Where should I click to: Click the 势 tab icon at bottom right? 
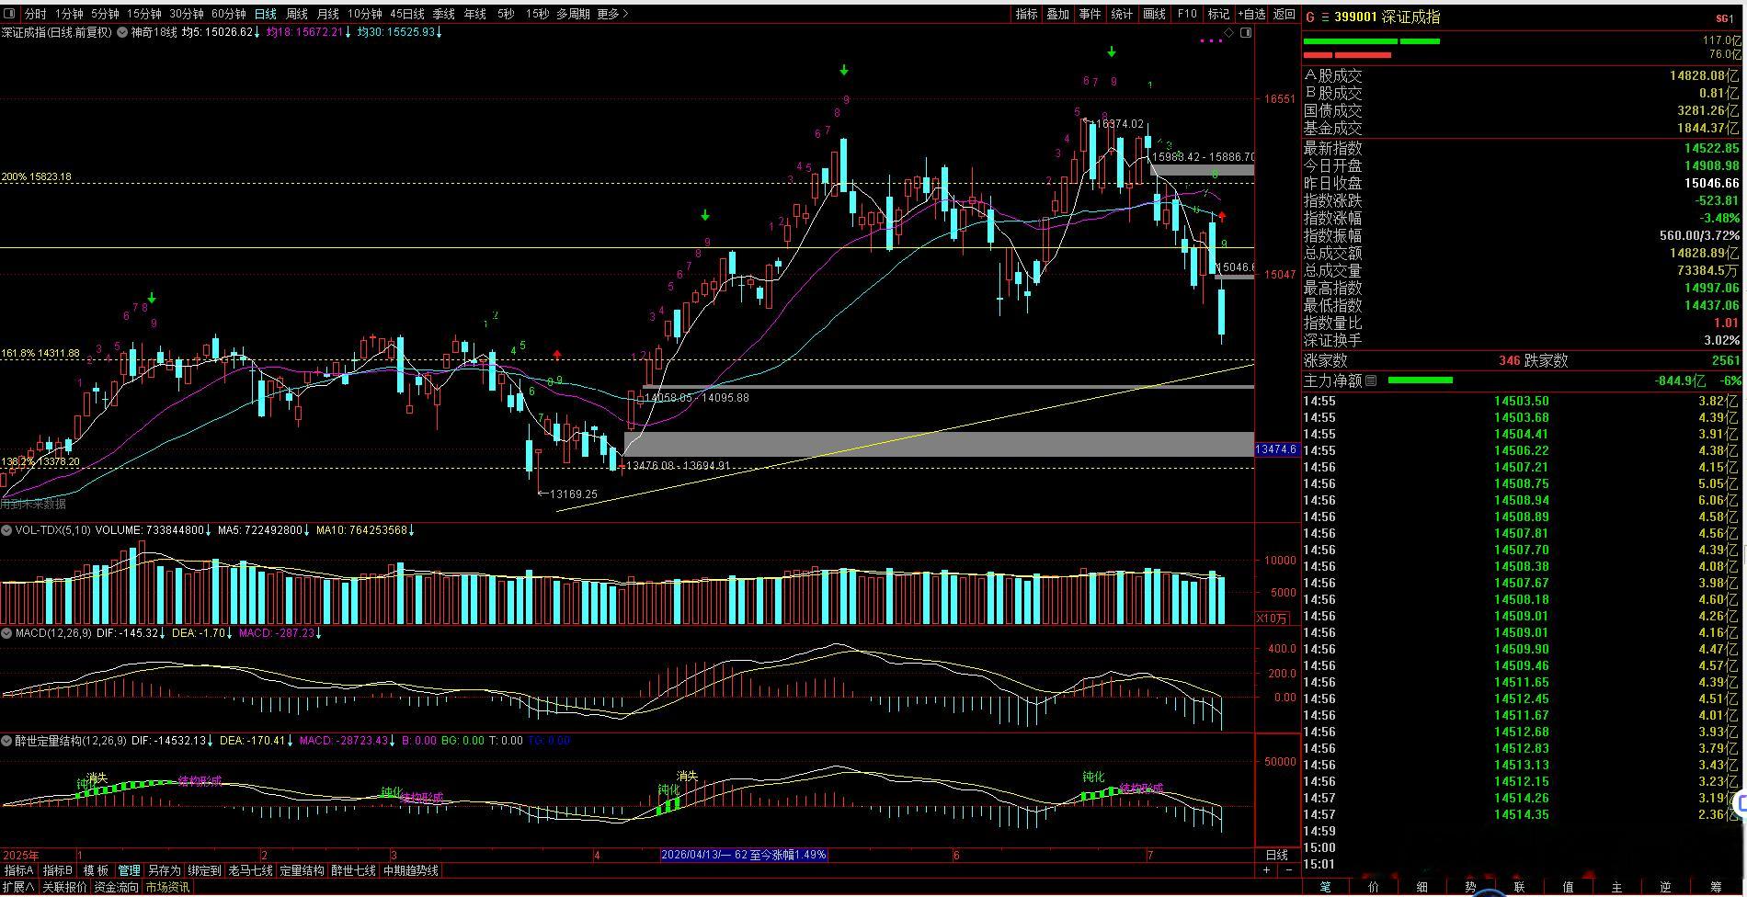click(x=1470, y=887)
